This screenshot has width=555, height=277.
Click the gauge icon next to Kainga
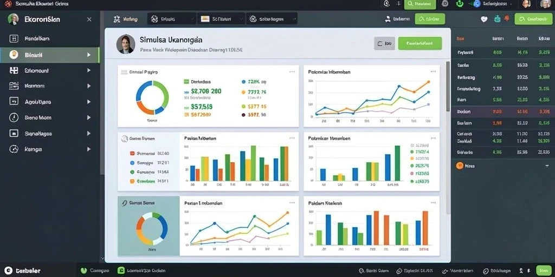[14, 149]
